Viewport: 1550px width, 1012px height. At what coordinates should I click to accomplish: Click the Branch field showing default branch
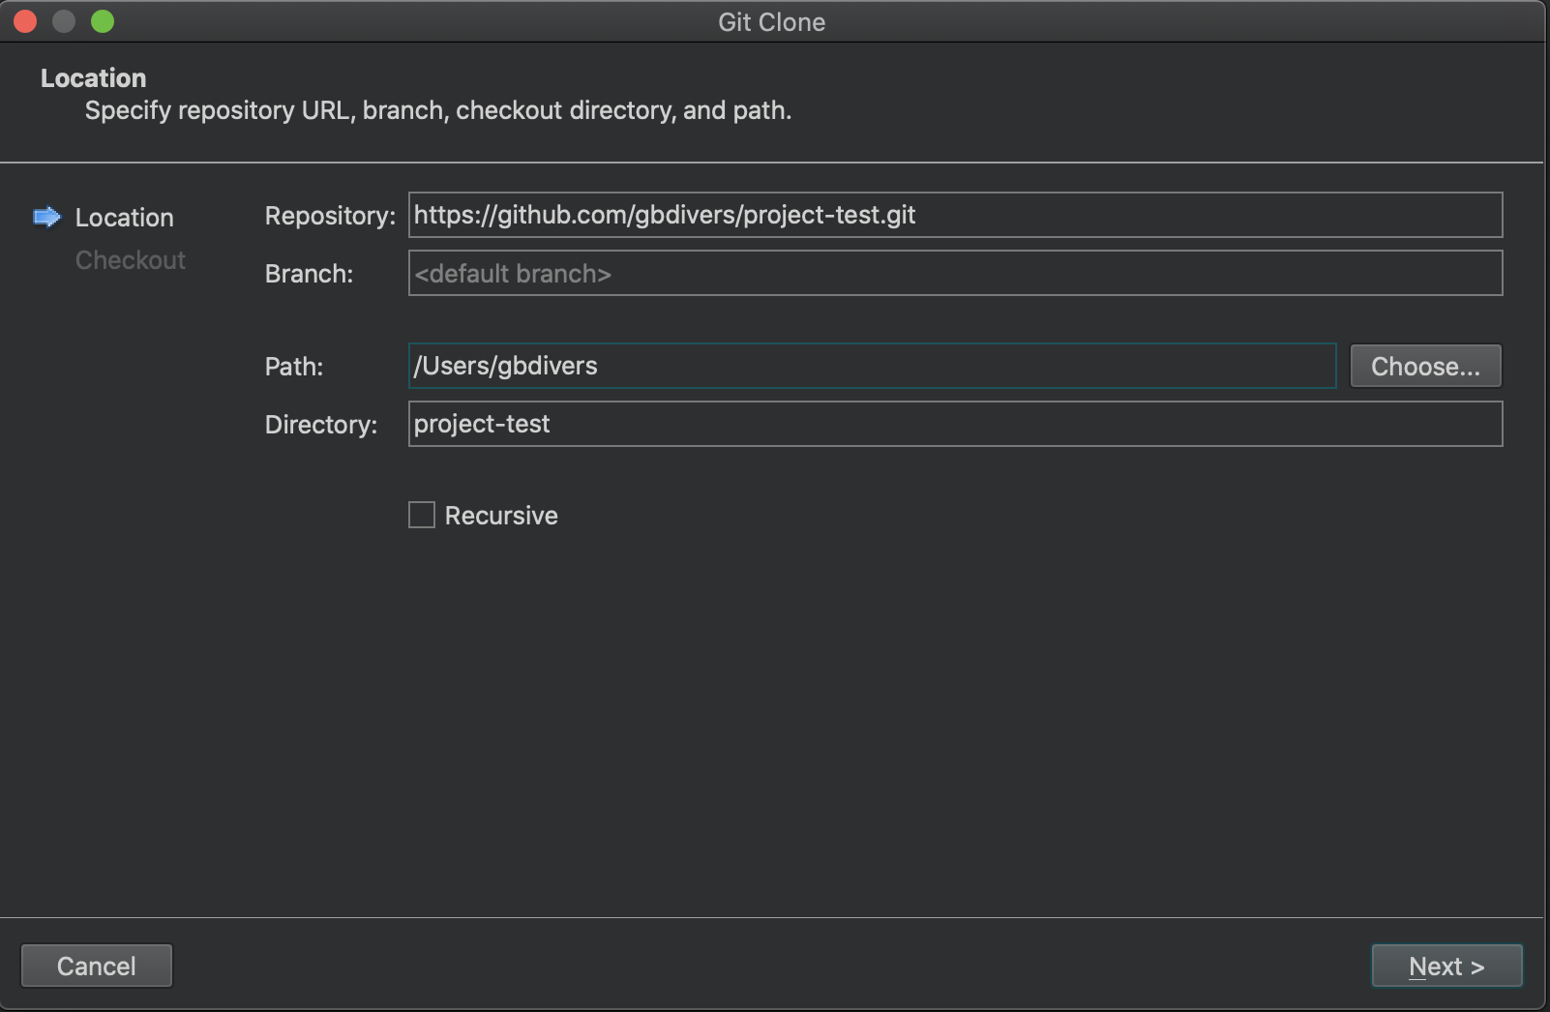(x=955, y=273)
